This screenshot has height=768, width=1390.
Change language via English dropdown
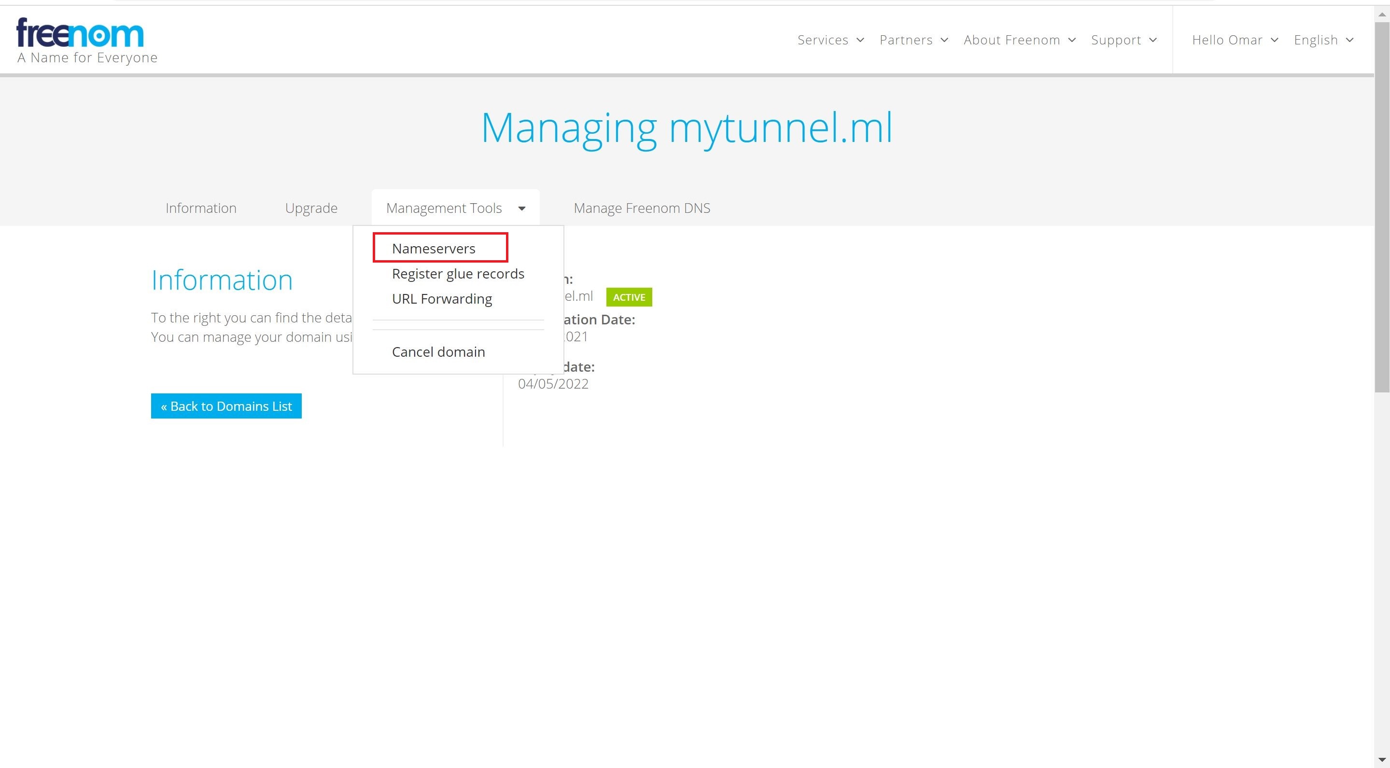click(1323, 40)
